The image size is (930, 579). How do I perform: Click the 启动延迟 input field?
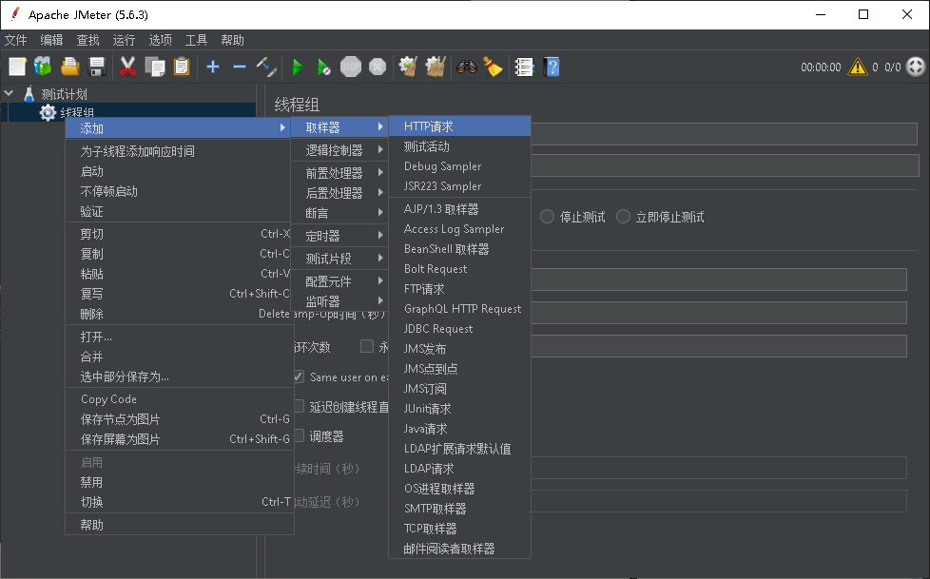click(x=719, y=501)
